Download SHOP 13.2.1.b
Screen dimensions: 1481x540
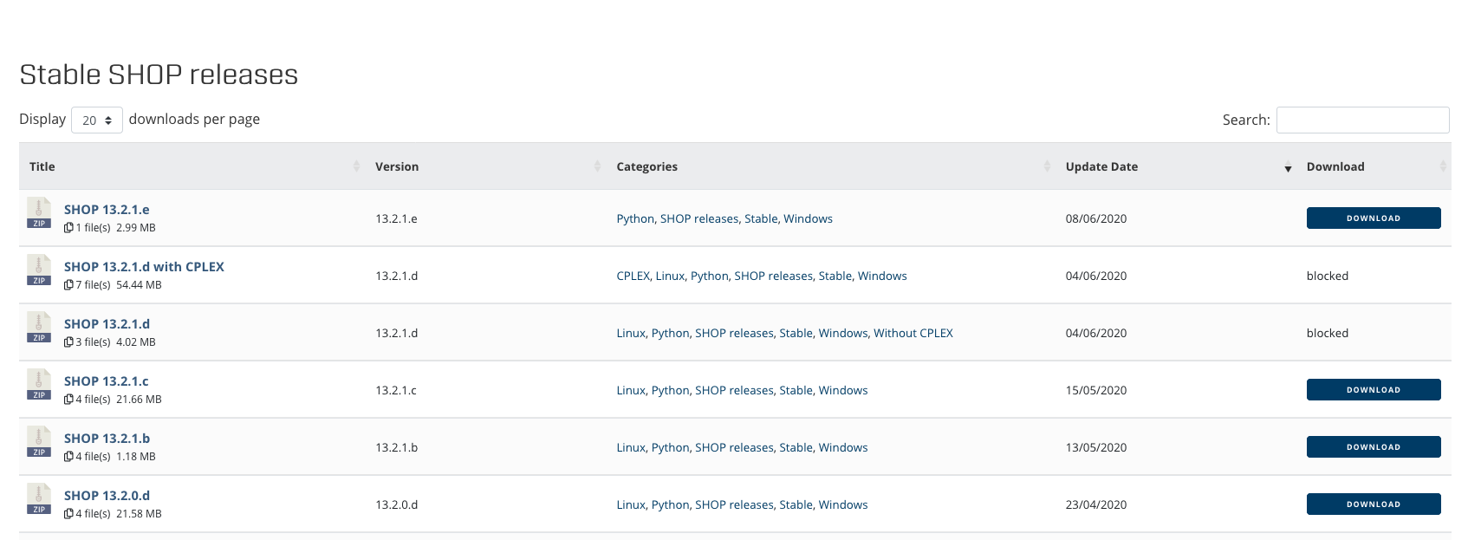[x=1374, y=447]
